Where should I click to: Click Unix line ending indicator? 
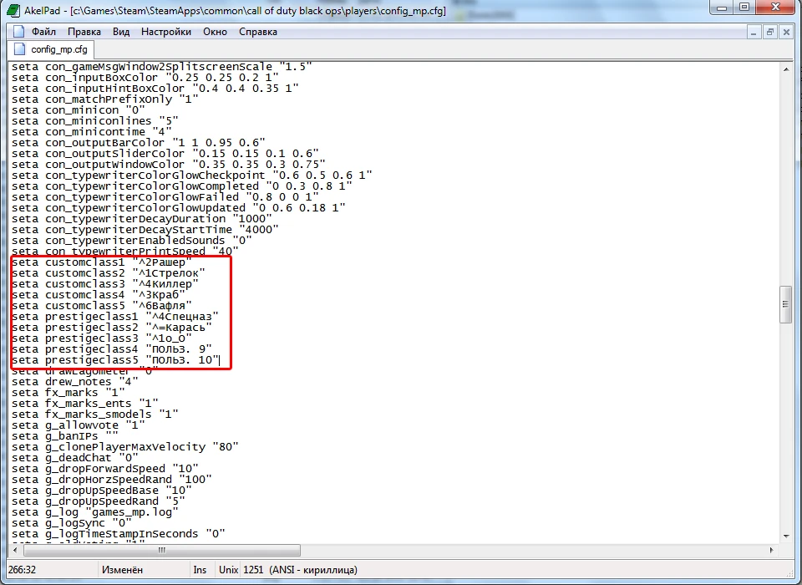pos(229,570)
